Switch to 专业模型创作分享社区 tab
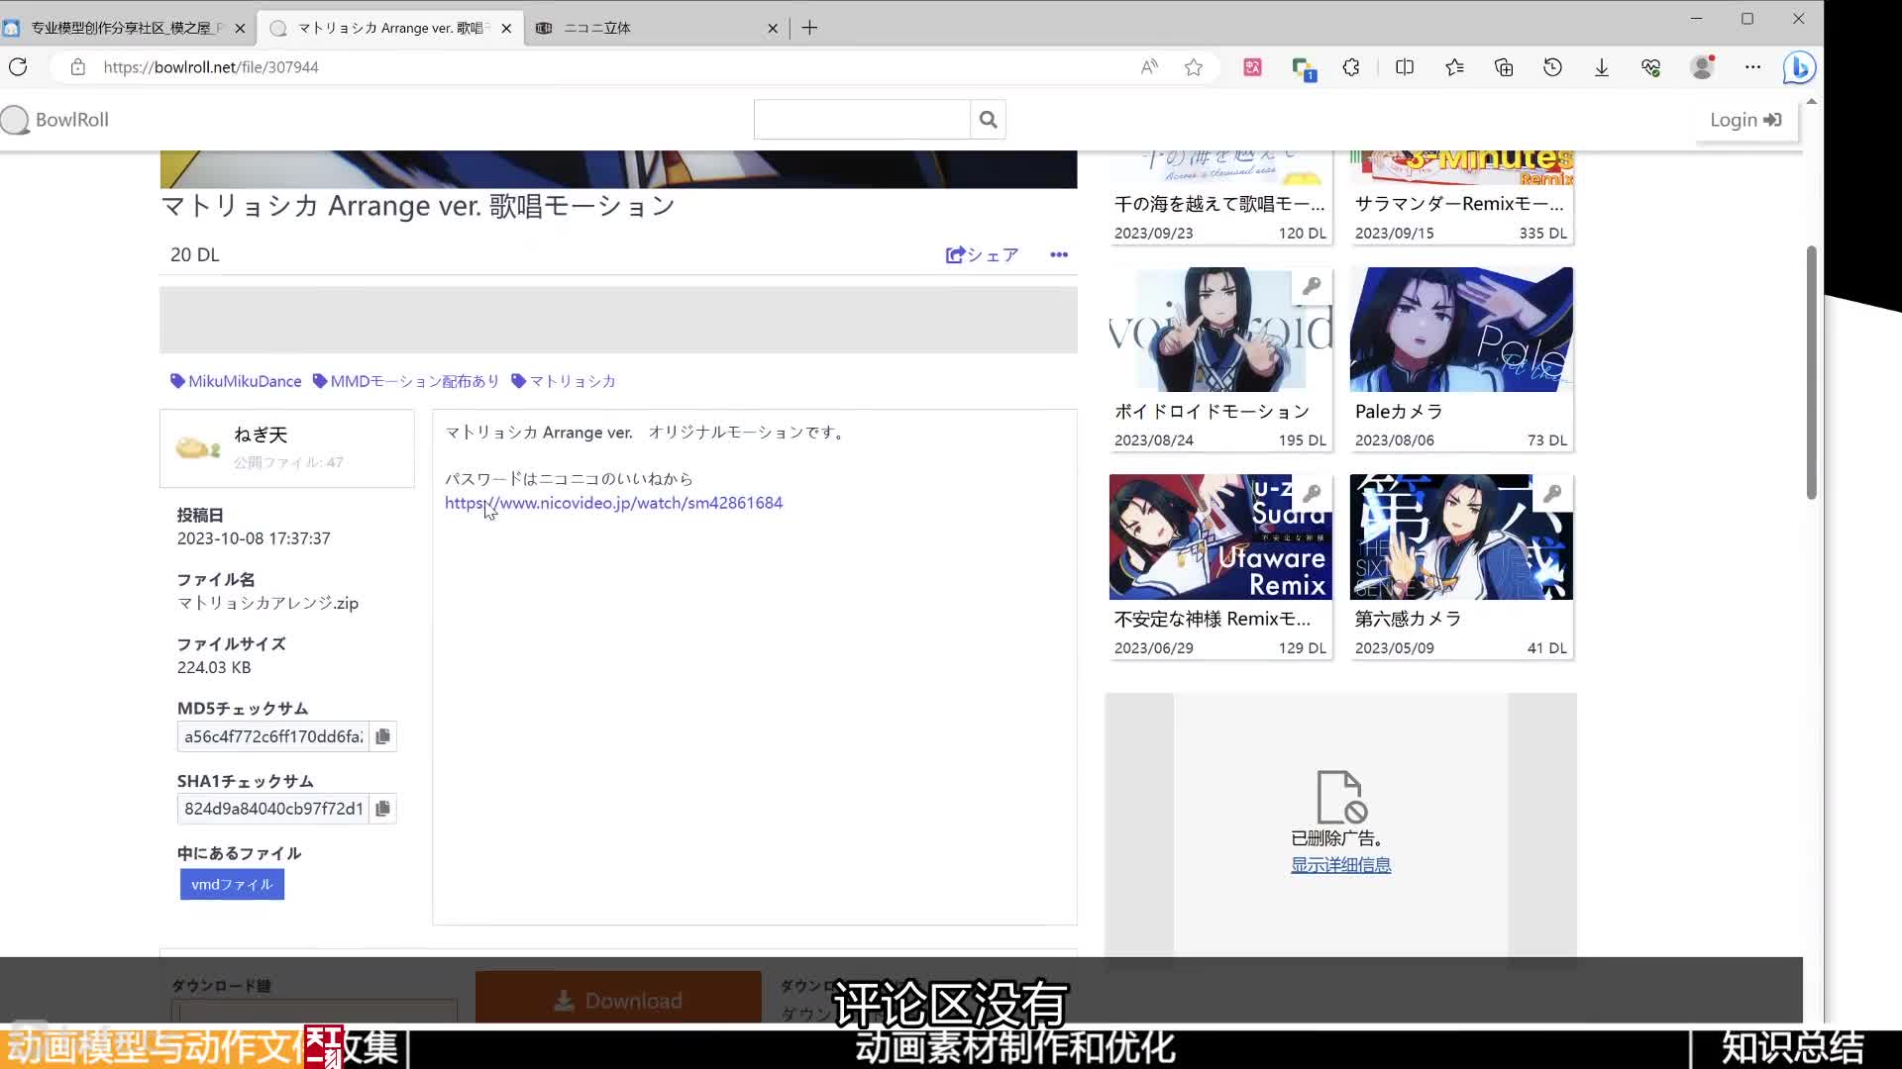The height and width of the screenshot is (1069, 1902). coord(127,28)
